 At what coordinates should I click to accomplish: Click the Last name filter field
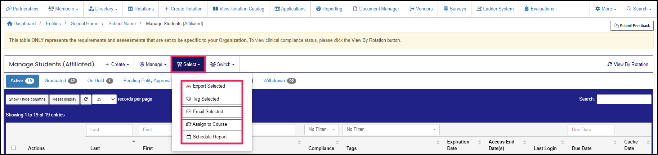coord(109,129)
